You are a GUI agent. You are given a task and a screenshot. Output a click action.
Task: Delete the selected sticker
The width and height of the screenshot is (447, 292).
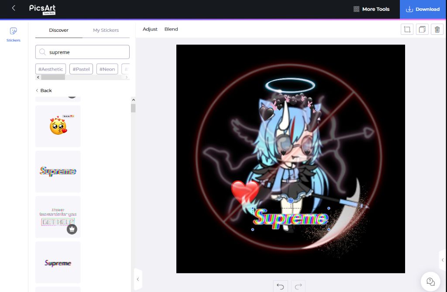pos(437,29)
